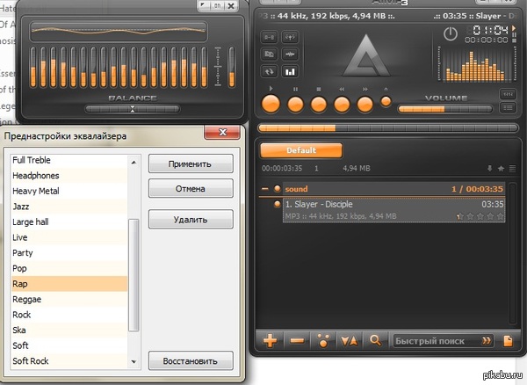The height and width of the screenshot is (385, 527).
Task: Click the minus icon to remove tracks
Action: [x=297, y=341]
